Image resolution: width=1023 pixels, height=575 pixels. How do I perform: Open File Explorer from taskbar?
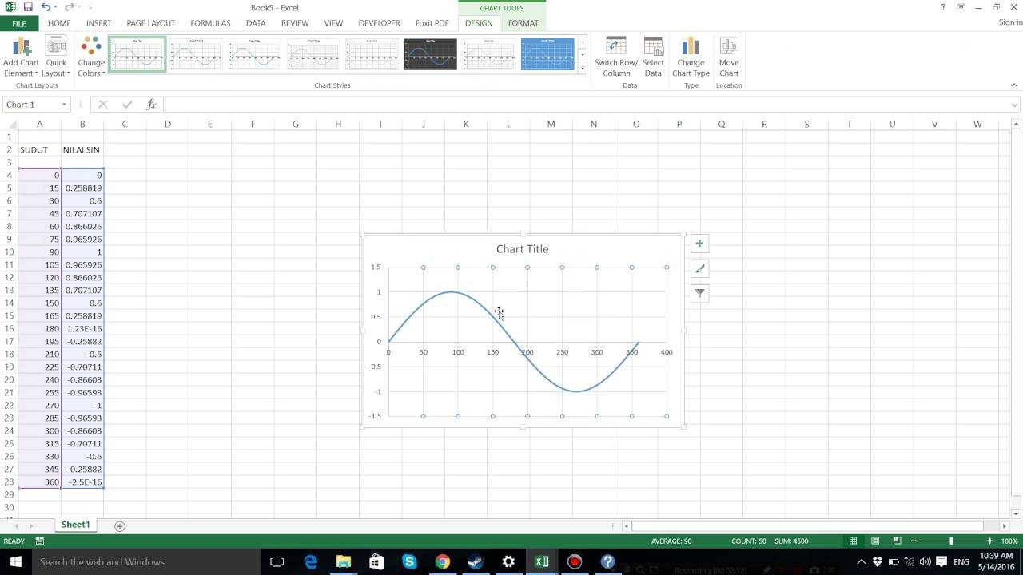click(343, 561)
